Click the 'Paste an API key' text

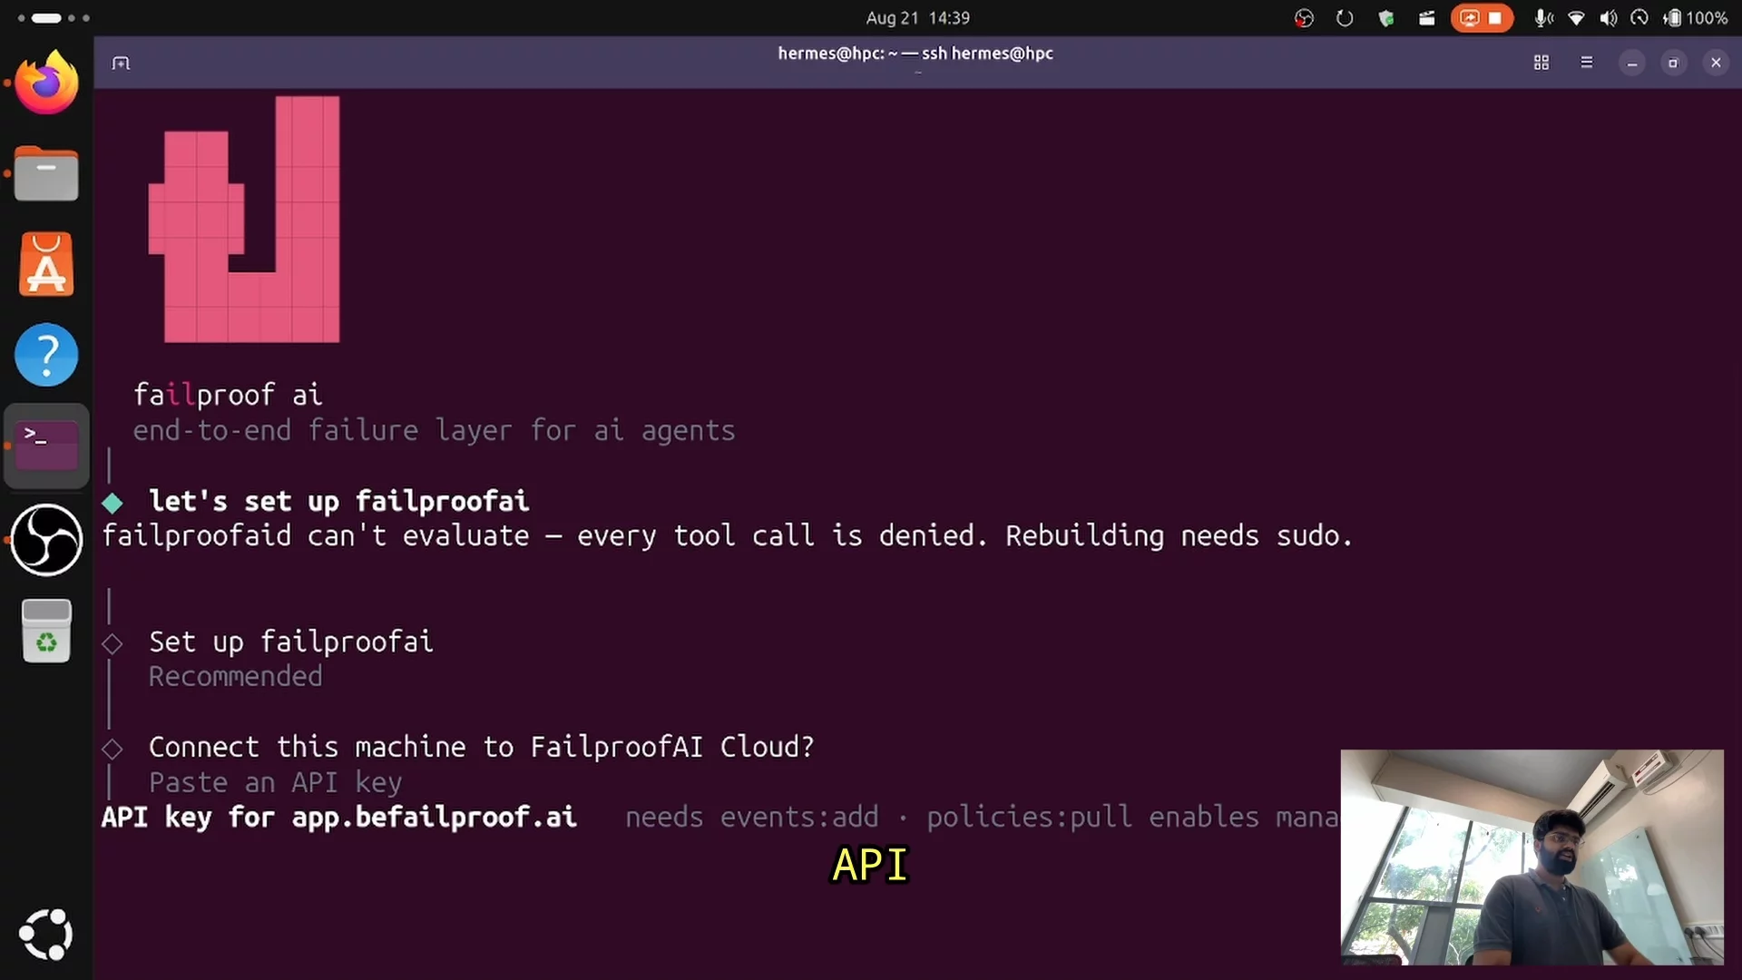(x=275, y=782)
